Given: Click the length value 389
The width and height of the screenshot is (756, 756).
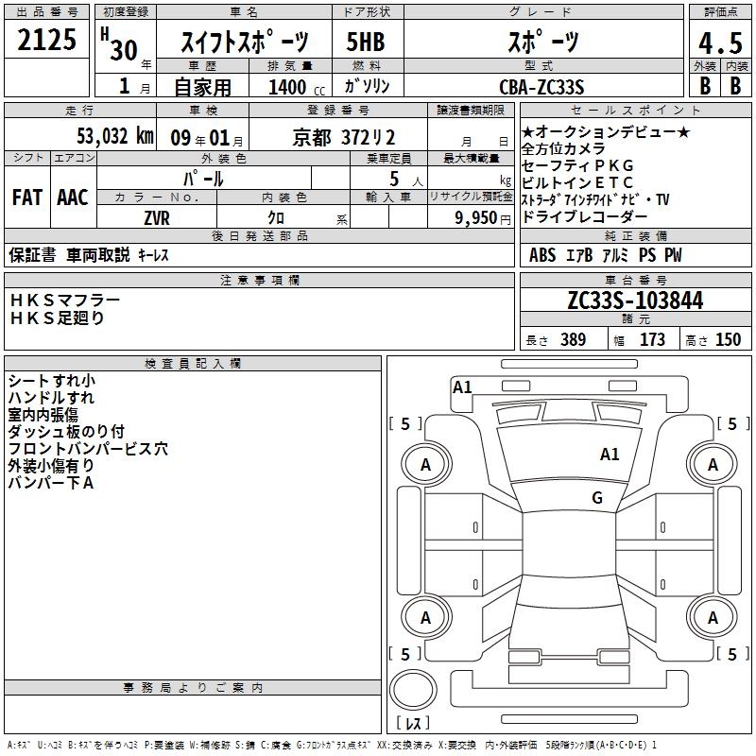Looking at the screenshot, I should (573, 339).
